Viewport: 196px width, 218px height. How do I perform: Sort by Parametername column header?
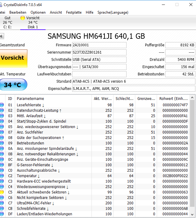pos(53,99)
